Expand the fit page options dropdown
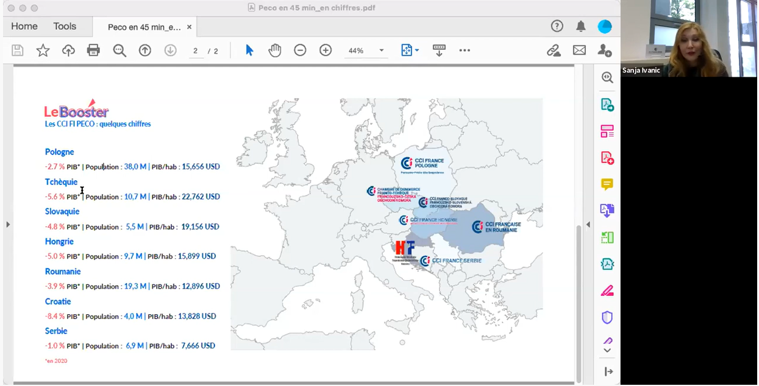Image resolution: width=759 pixels, height=386 pixels. pyautogui.click(x=417, y=51)
